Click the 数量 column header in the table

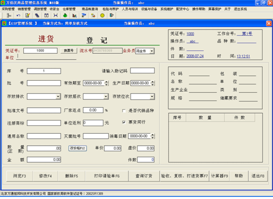(205, 118)
